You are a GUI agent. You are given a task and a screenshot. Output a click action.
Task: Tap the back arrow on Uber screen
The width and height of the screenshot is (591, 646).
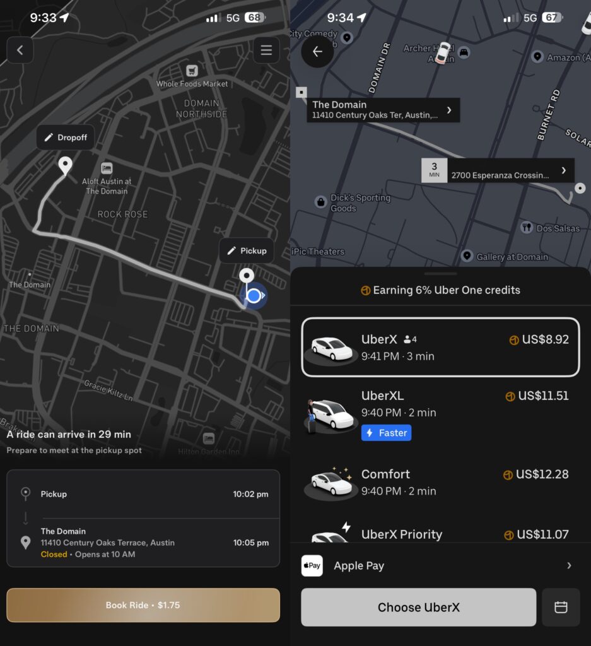[317, 52]
